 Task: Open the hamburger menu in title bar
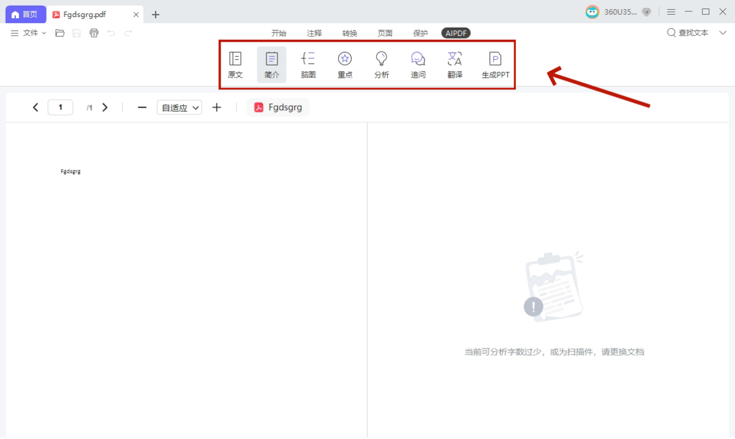coord(671,12)
